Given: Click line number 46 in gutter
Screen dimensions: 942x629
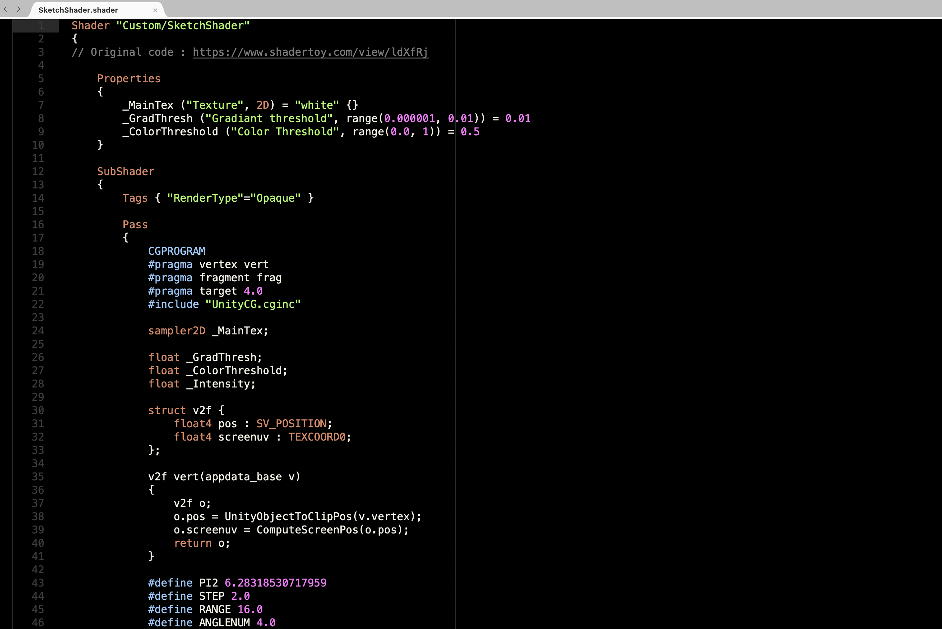Looking at the screenshot, I should coord(38,623).
